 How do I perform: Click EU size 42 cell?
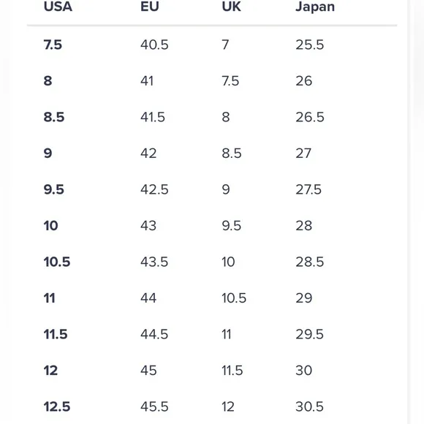pyautogui.click(x=148, y=154)
